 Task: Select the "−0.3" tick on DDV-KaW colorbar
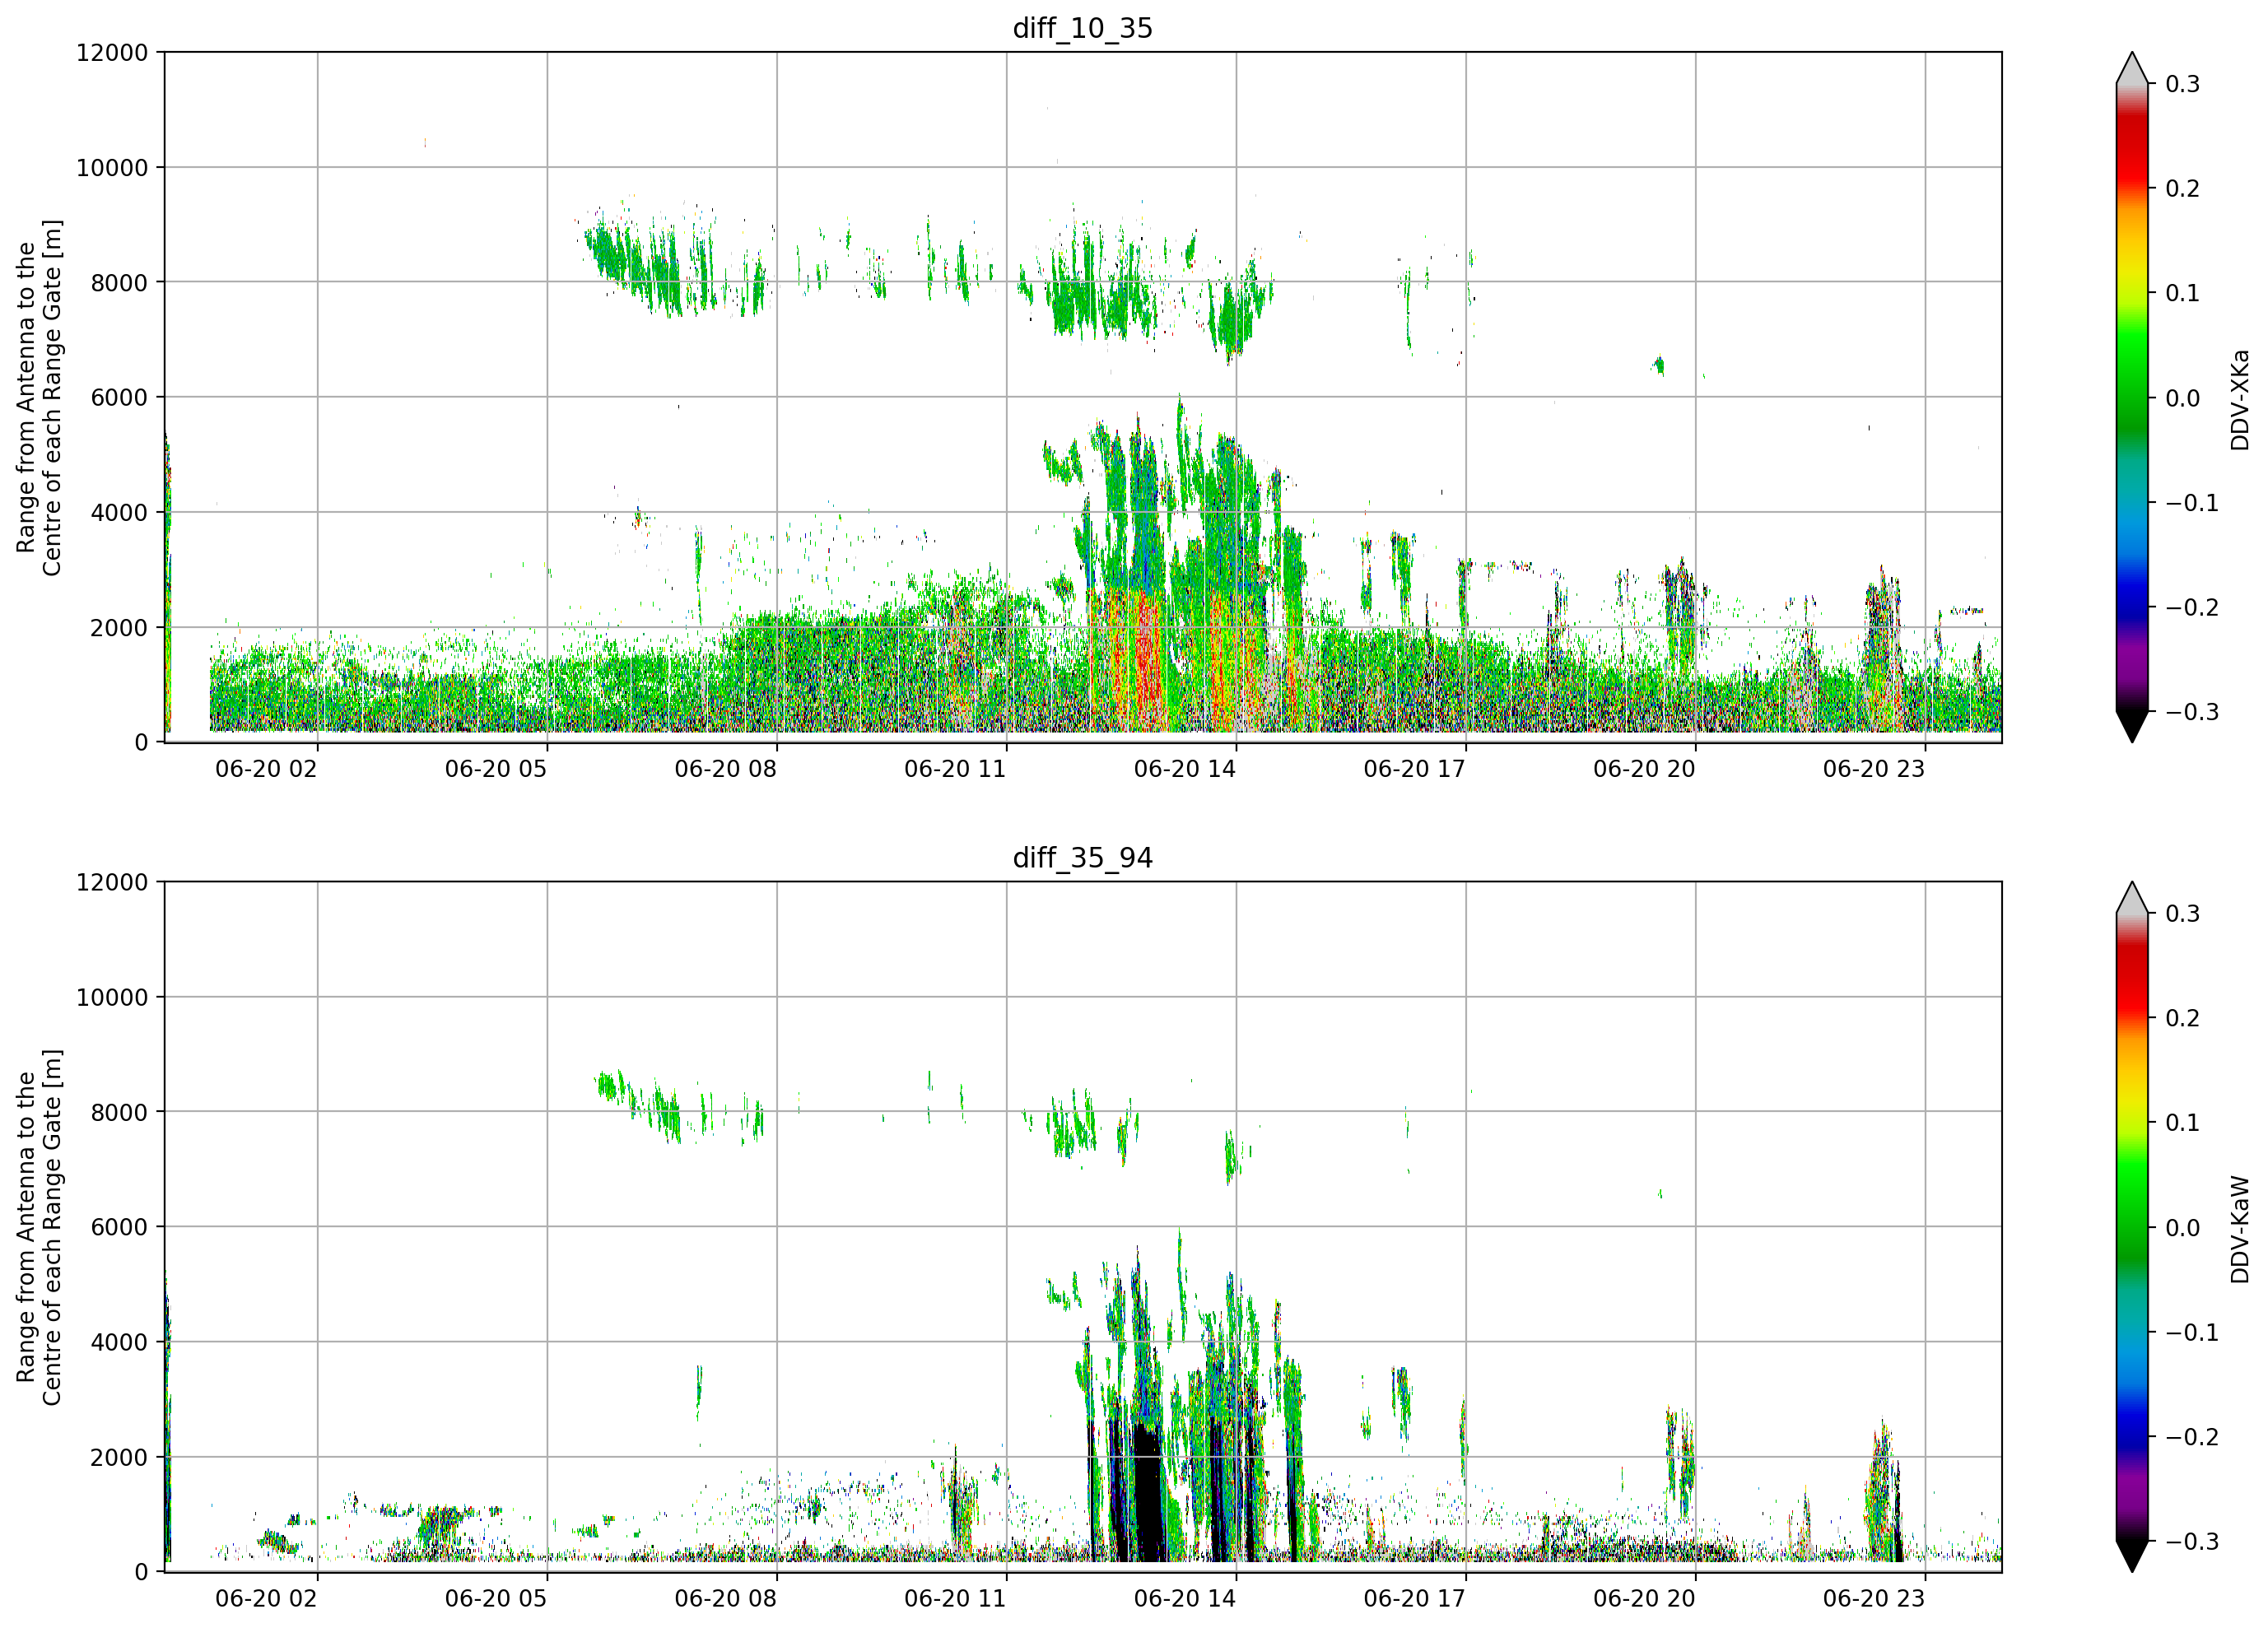(2192, 1541)
